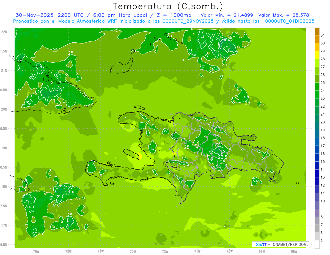
Task: Click the '75W' longitude axis label
Action: click(68, 251)
